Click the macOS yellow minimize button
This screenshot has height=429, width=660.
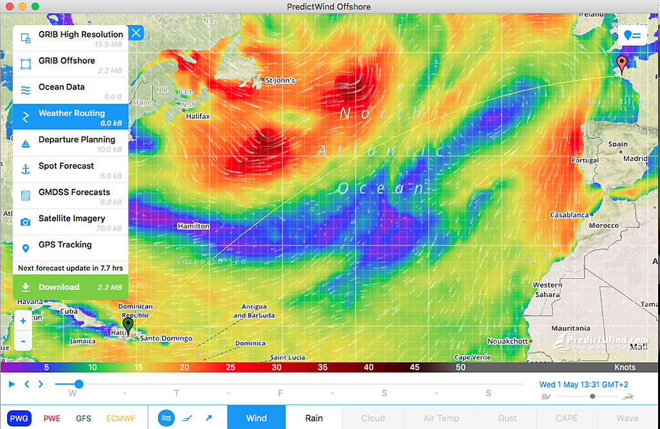(x=23, y=6)
